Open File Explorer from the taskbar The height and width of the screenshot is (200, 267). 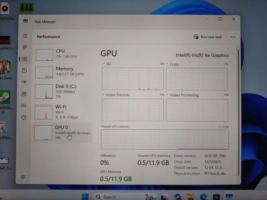click(x=190, y=197)
